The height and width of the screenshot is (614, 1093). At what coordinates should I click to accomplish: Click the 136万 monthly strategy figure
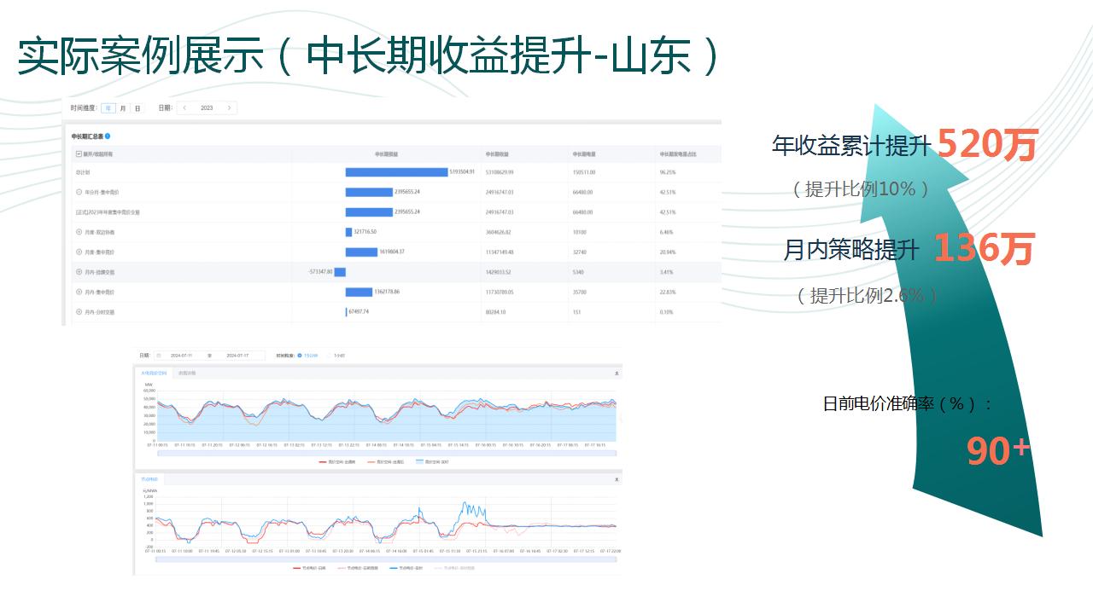(984, 248)
